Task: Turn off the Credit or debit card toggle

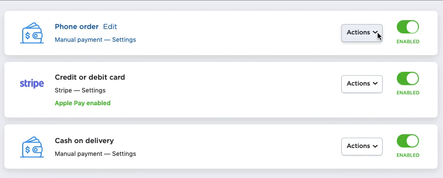Action: pos(408,78)
